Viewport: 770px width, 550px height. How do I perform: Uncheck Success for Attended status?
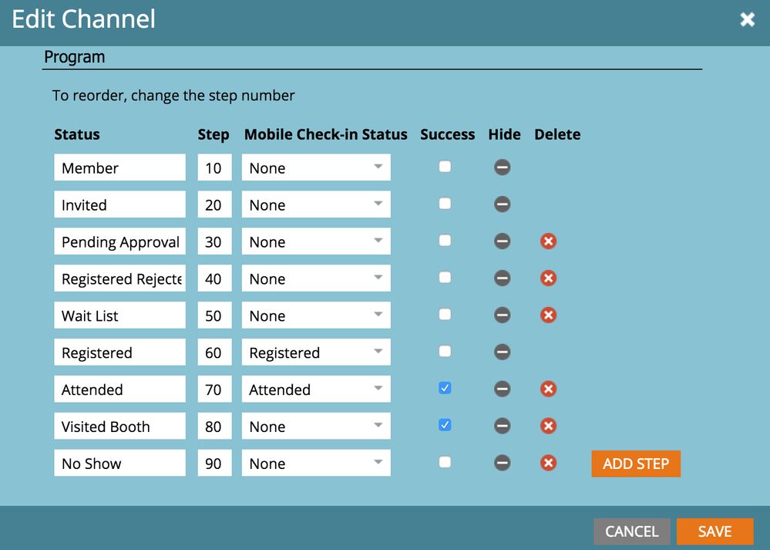click(445, 388)
